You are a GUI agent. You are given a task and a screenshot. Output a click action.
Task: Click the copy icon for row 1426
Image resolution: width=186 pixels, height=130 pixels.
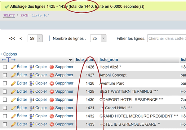[x=32, y=67]
